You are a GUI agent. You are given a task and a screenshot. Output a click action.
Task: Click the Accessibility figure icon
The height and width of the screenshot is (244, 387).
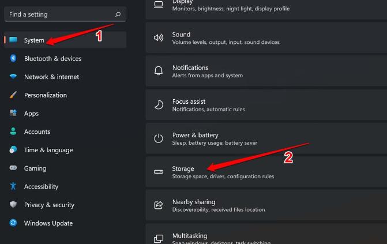[13, 186]
